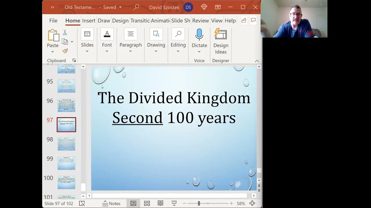Switch to the Review tab
This screenshot has width=371, height=208.
pos(201,21)
